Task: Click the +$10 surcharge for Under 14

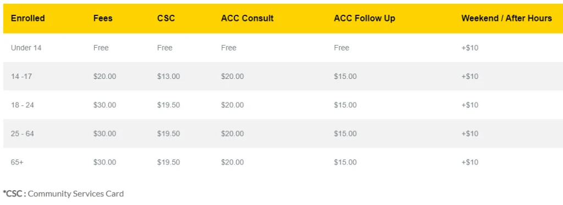Action: 470,48
